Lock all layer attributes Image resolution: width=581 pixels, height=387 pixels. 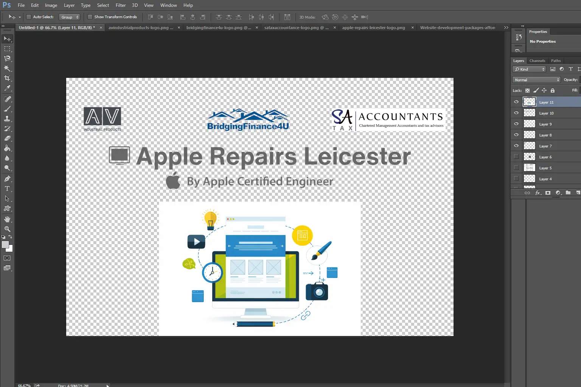coord(553,90)
